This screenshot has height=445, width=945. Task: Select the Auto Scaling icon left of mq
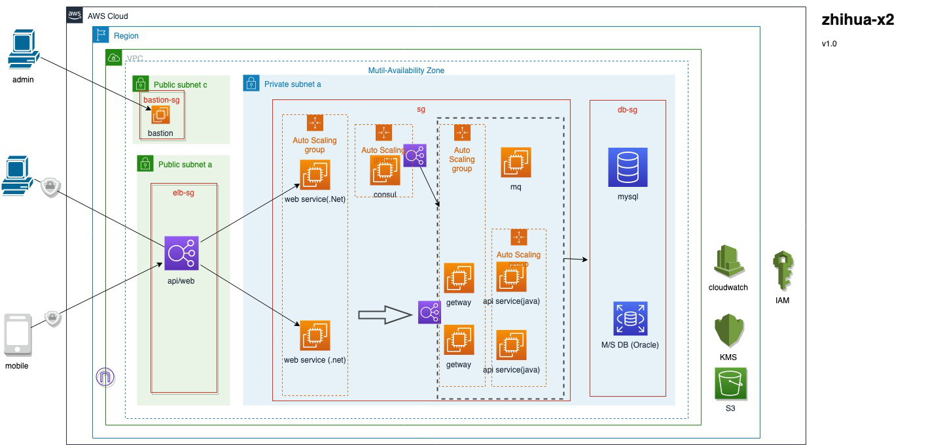tap(462, 133)
